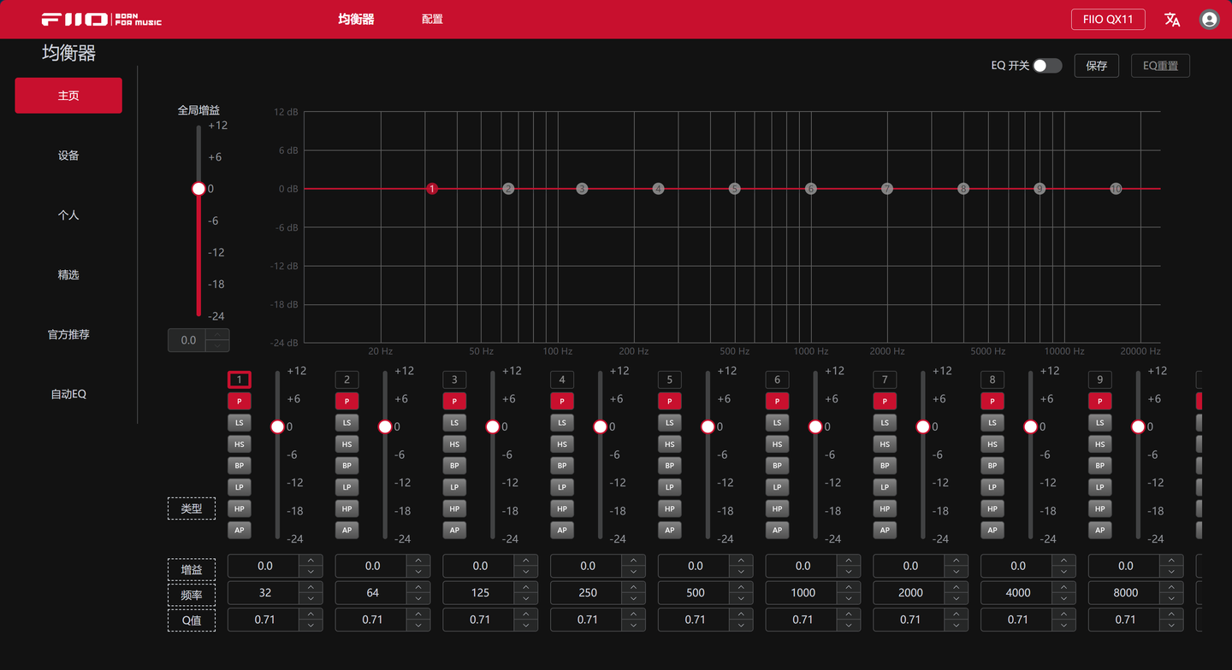Viewport: 1232px width, 670px height.
Task: Focus the frequency field showing 32
Action: coord(264,593)
